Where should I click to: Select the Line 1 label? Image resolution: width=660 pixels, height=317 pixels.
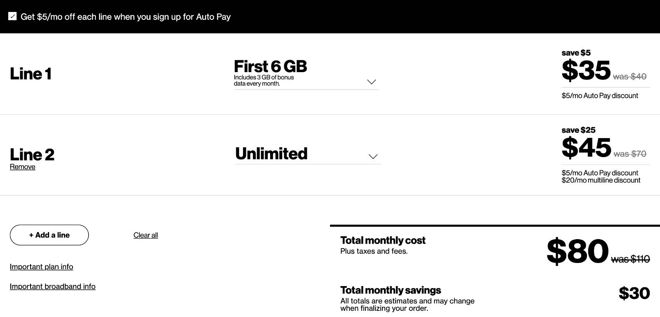coord(30,74)
